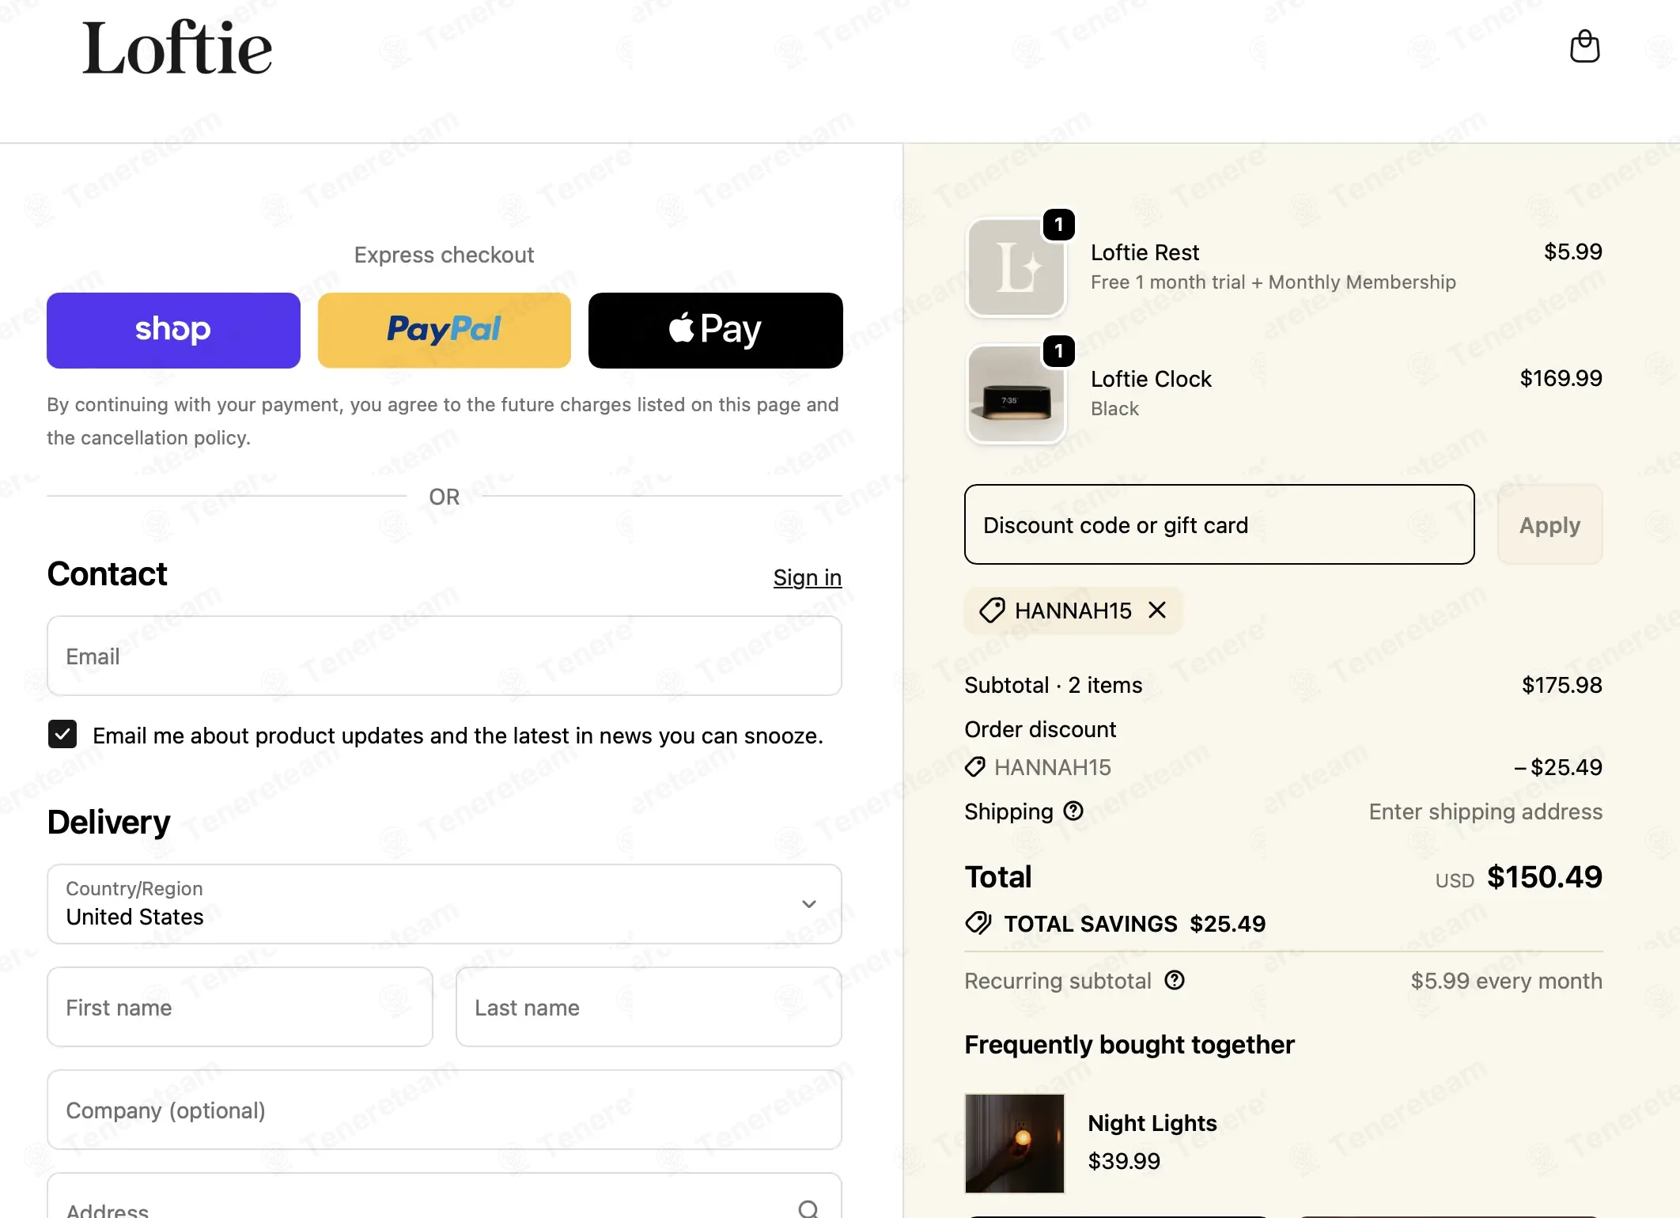
Task: Click the Loftie Rest product thumbnail
Action: coord(1016,267)
